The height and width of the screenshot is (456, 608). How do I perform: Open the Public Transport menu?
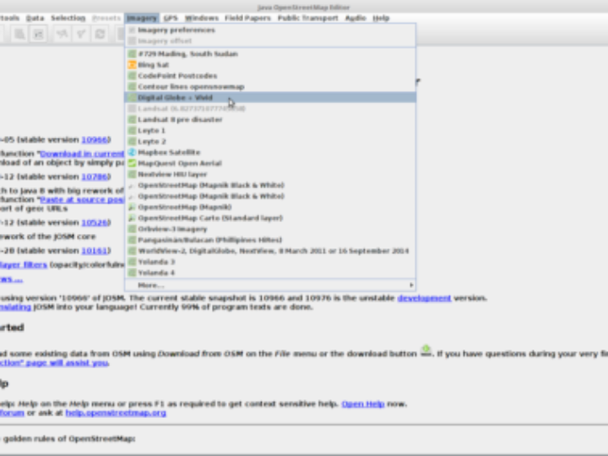pyautogui.click(x=307, y=18)
